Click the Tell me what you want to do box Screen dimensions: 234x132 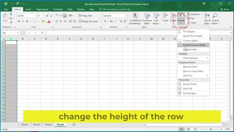click(116, 9)
